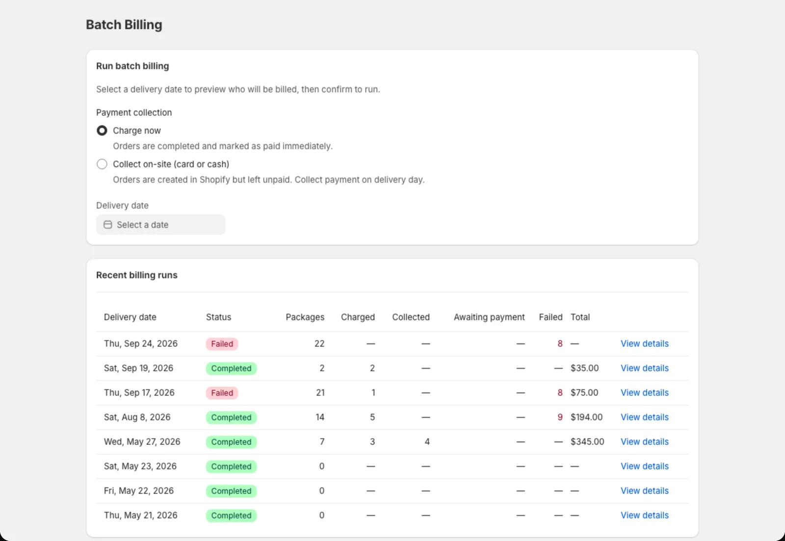Click the Batch Billing page title
This screenshot has width=785, height=541.
pos(124,25)
